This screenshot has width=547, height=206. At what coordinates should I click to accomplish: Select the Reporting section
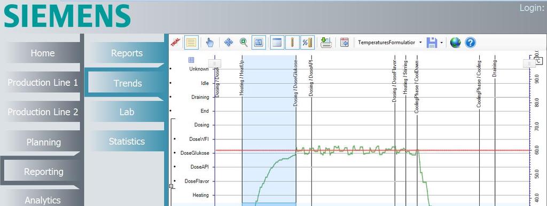tap(44, 171)
